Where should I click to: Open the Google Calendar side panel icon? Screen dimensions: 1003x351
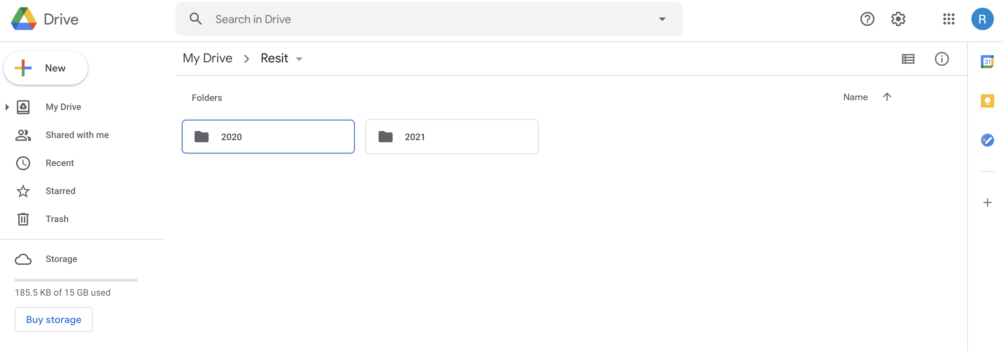(987, 62)
